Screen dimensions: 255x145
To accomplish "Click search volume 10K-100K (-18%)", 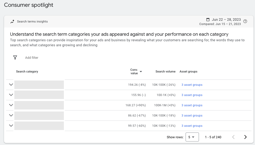I will click(x=164, y=115).
